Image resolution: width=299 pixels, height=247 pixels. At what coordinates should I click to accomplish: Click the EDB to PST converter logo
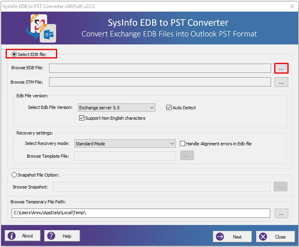click(41, 28)
